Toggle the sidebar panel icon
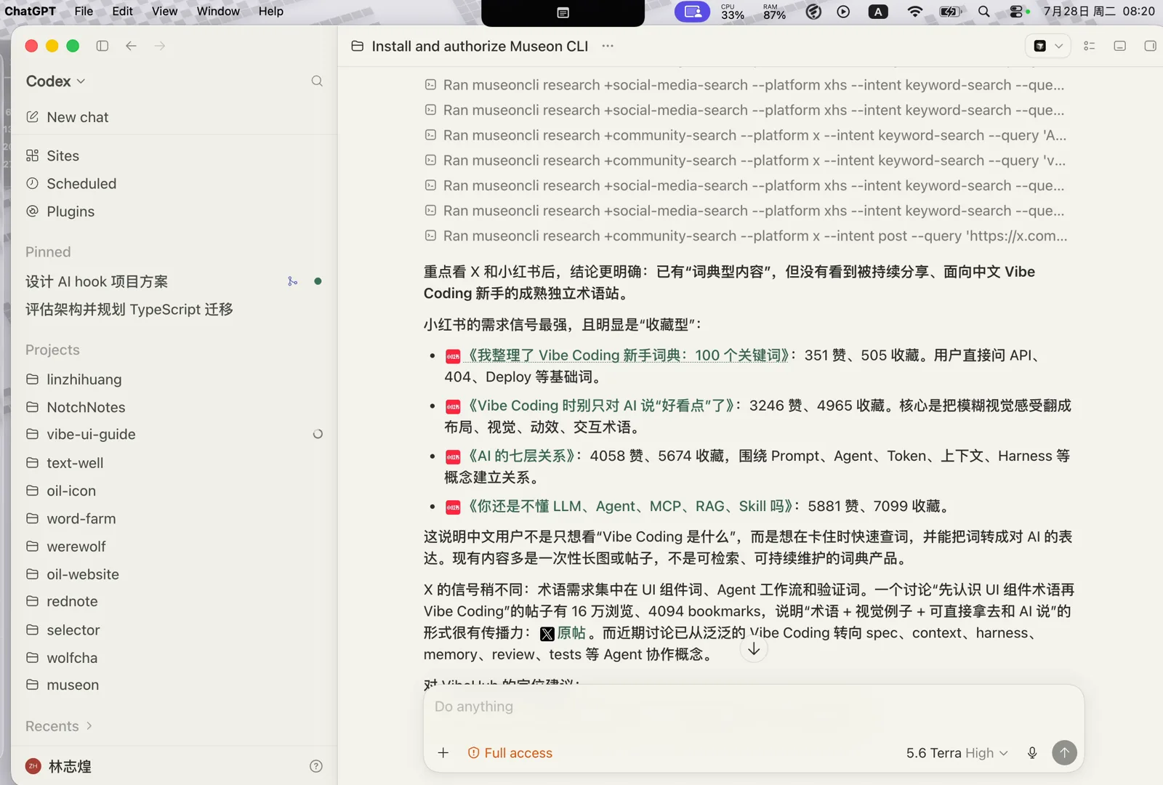Viewport: 1163px width, 785px height. coord(102,46)
